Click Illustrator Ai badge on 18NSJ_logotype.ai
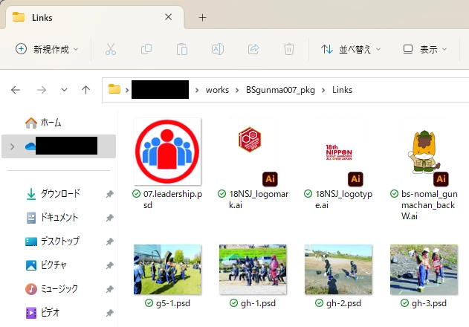Image resolution: width=469 pixels, height=327 pixels. coord(355,179)
